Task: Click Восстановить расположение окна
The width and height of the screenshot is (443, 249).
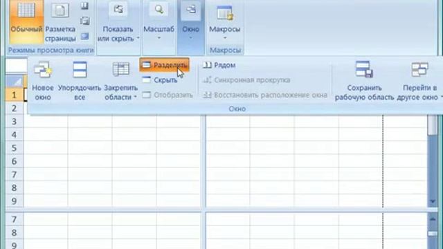Action: point(265,95)
